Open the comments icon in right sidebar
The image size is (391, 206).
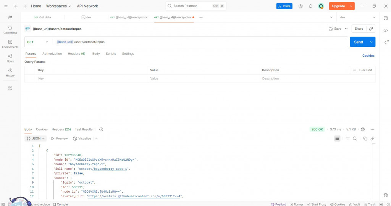click(386, 18)
